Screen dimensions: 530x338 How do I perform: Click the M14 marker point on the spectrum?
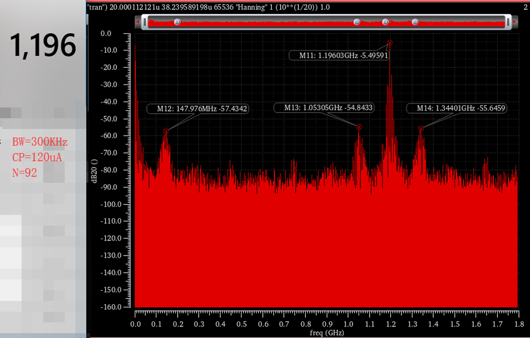(421, 128)
